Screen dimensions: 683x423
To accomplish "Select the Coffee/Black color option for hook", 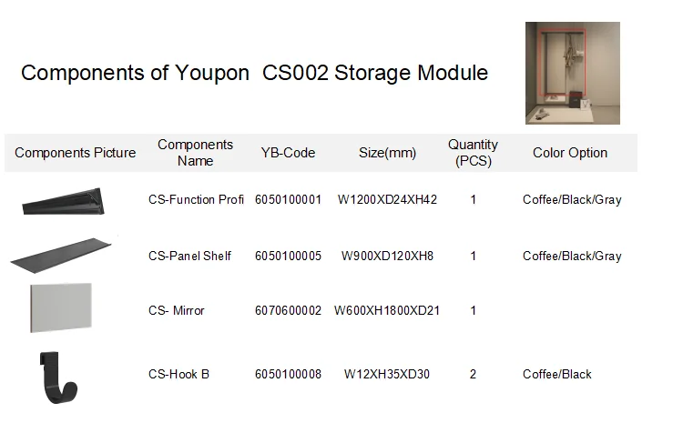I will pos(557,374).
